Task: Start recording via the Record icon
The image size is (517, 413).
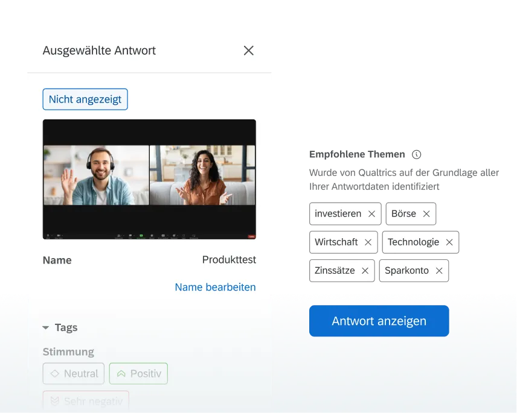Action: (152, 235)
